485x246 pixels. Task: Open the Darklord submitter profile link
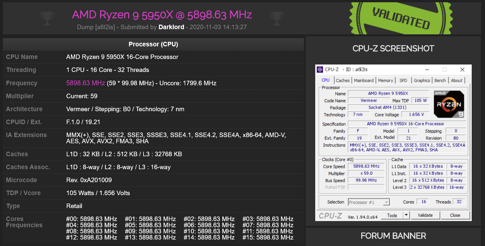(171, 27)
